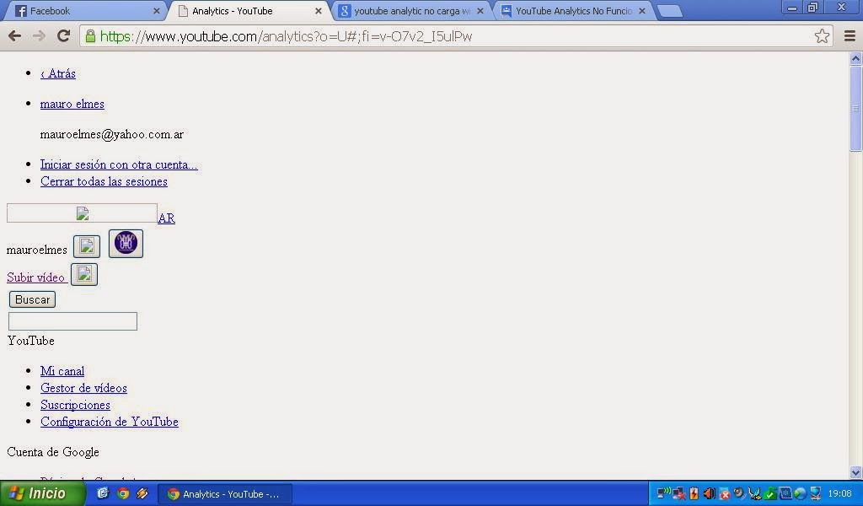Viewport: 863px width, 506px height.
Task: Launch Winamp from the quick launch bar
Action: [142, 493]
